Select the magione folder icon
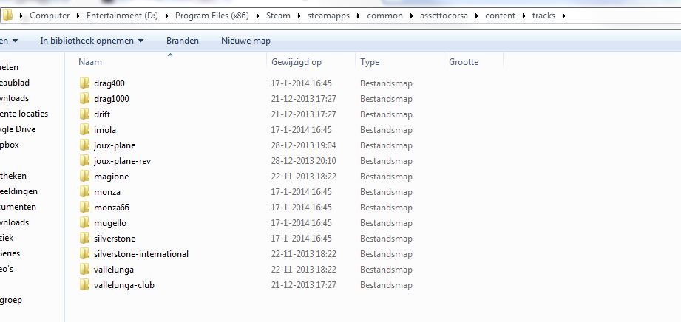This screenshot has width=681, height=322. [x=84, y=177]
